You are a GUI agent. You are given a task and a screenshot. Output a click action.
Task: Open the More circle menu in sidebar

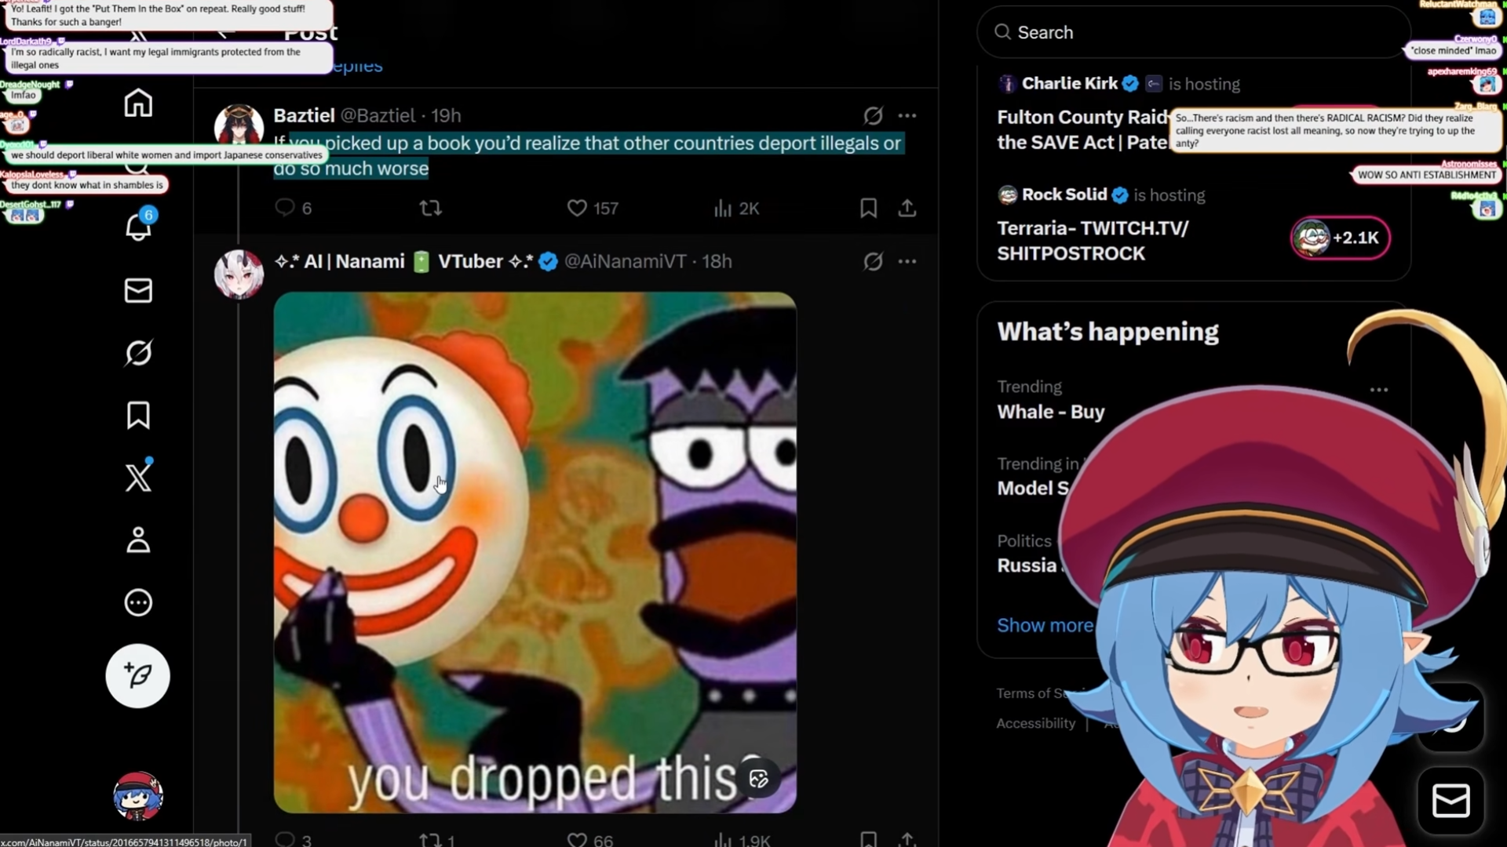(x=138, y=602)
